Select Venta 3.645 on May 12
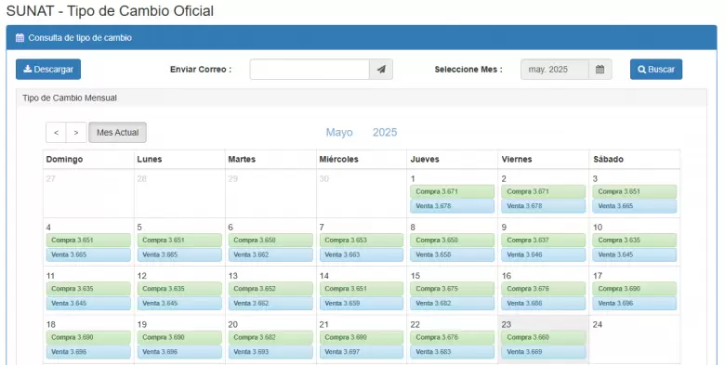The width and height of the screenshot is (725, 365). click(x=179, y=304)
